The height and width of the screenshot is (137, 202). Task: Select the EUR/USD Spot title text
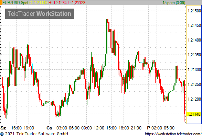pyautogui.click(x=15, y=3)
